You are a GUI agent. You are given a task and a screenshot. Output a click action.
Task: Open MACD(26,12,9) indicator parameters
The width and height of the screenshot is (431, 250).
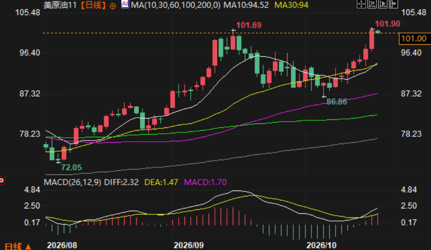[72, 182]
